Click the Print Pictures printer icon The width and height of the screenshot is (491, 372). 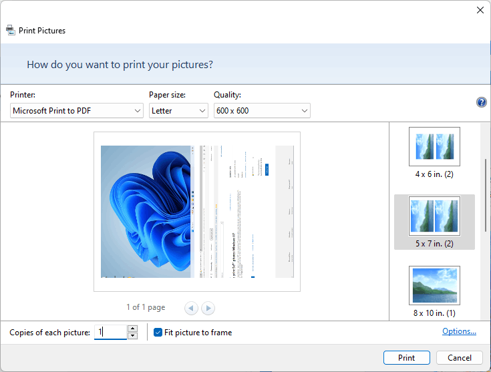(x=11, y=30)
